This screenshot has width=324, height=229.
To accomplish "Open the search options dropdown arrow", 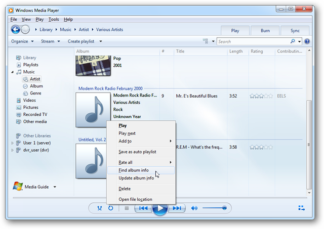I will tap(299, 41).
